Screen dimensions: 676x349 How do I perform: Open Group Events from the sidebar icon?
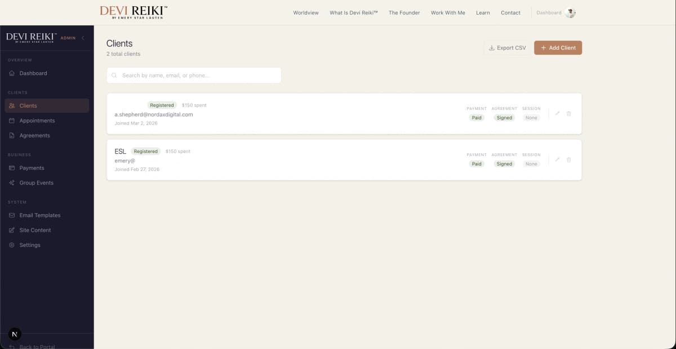click(12, 183)
